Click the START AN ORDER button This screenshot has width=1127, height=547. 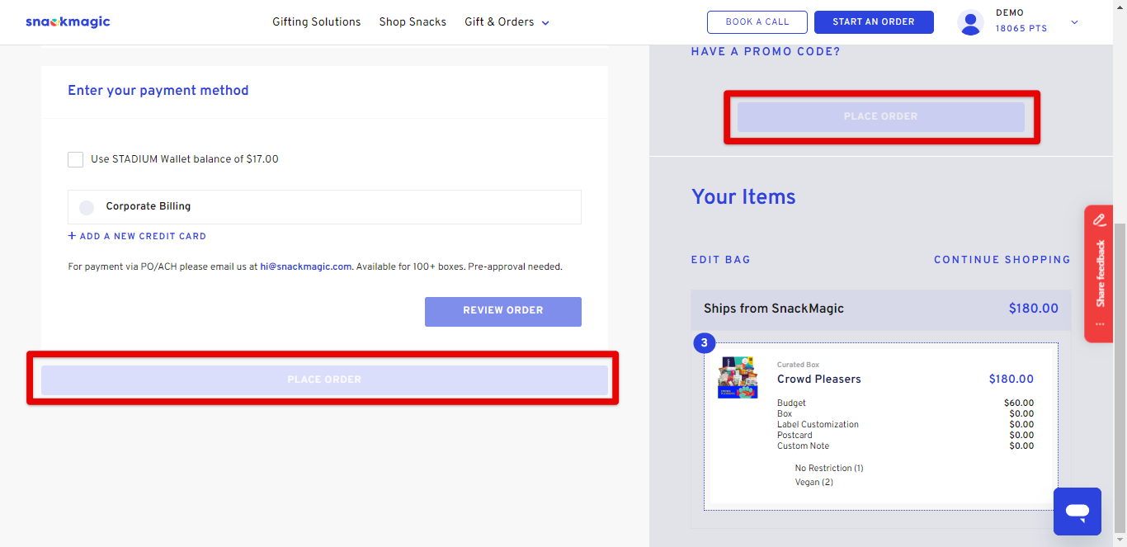(874, 22)
